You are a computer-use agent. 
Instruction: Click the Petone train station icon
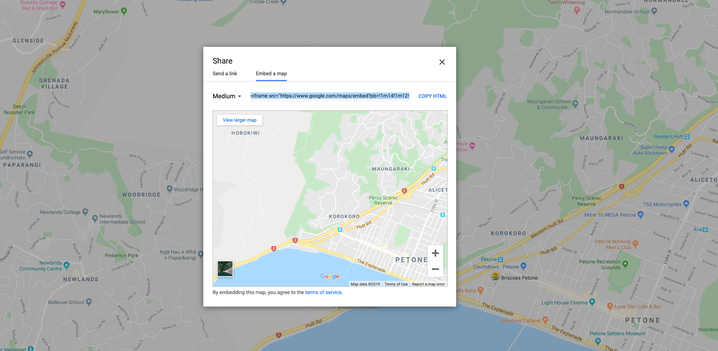pos(501,259)
